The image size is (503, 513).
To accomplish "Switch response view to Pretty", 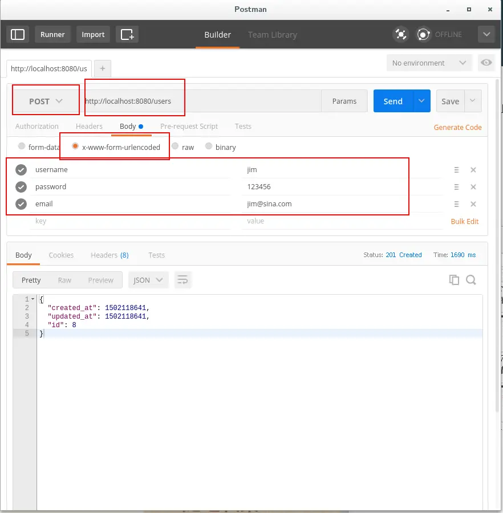I will point(31,280).
